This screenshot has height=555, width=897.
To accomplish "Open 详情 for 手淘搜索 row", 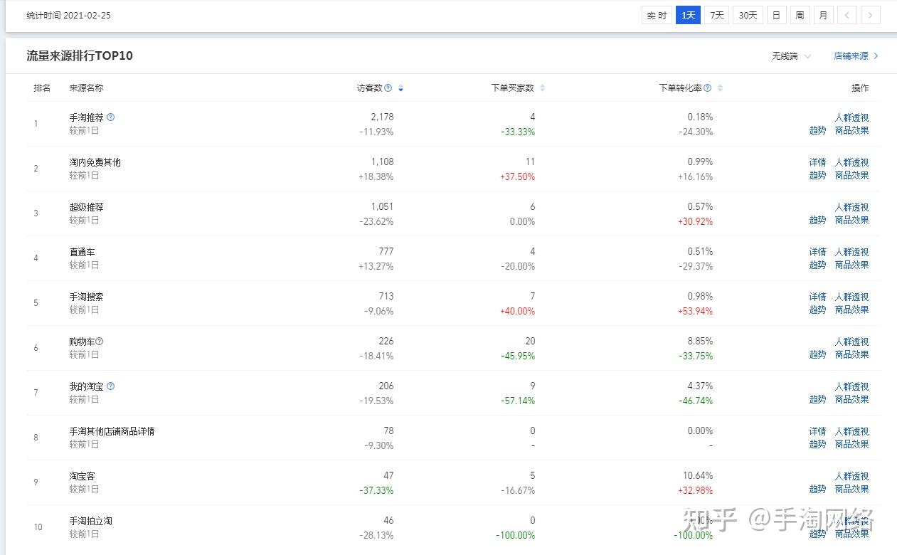I will (817, 297).
